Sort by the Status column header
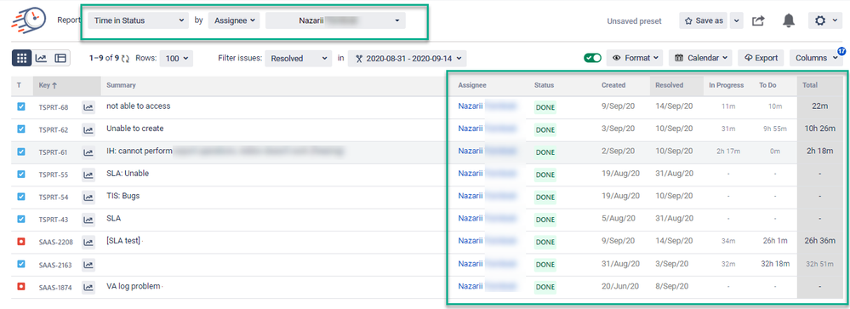Image resolution: width=850 pixels, height=309 pixels. (x=545, y=85)
